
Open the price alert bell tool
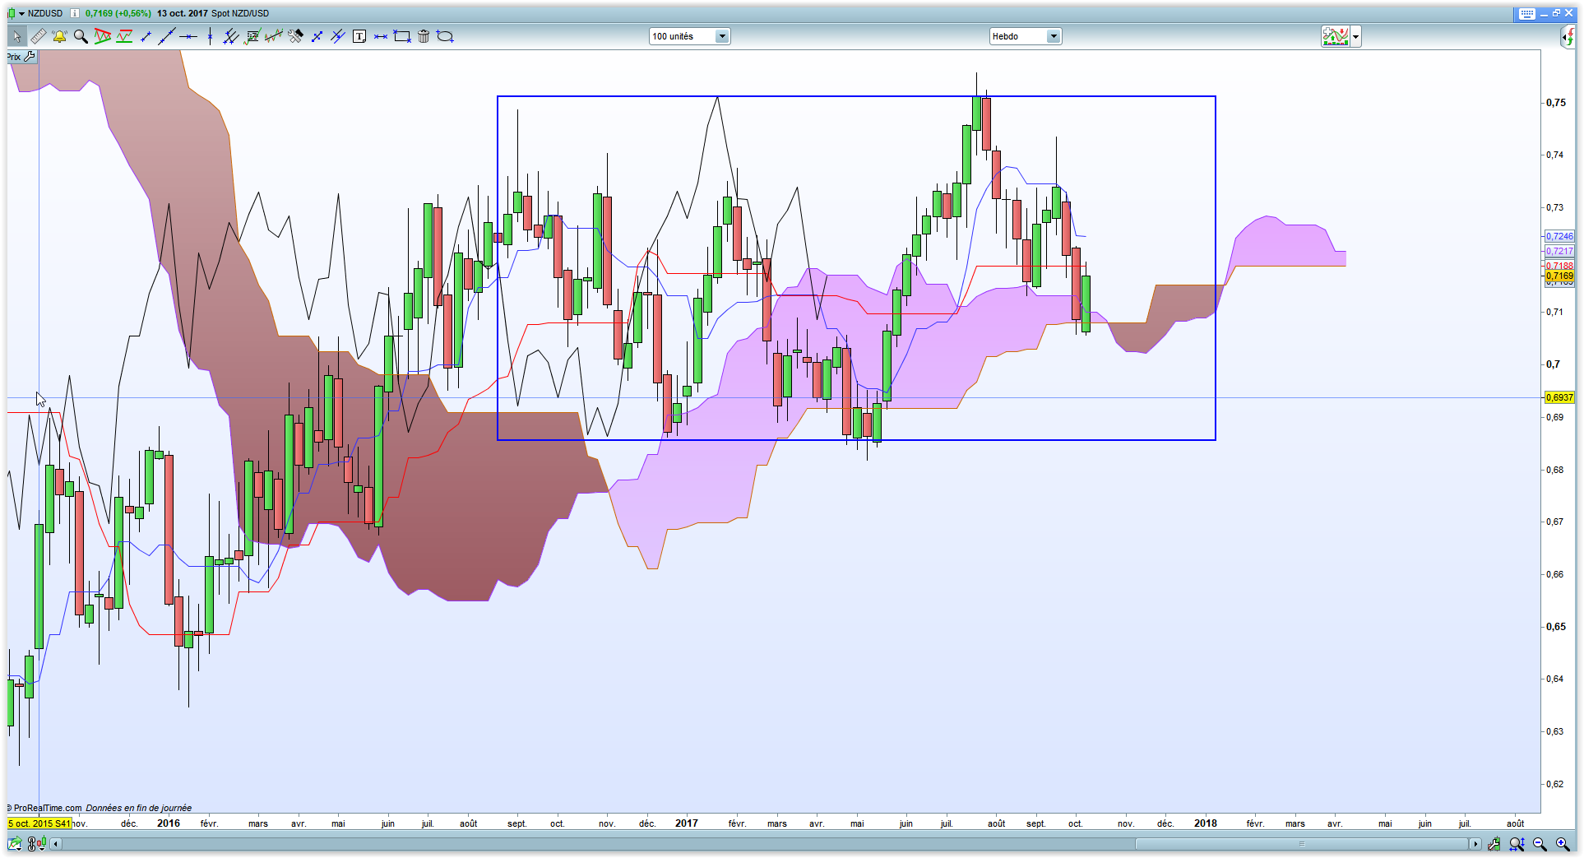[59, 36]
